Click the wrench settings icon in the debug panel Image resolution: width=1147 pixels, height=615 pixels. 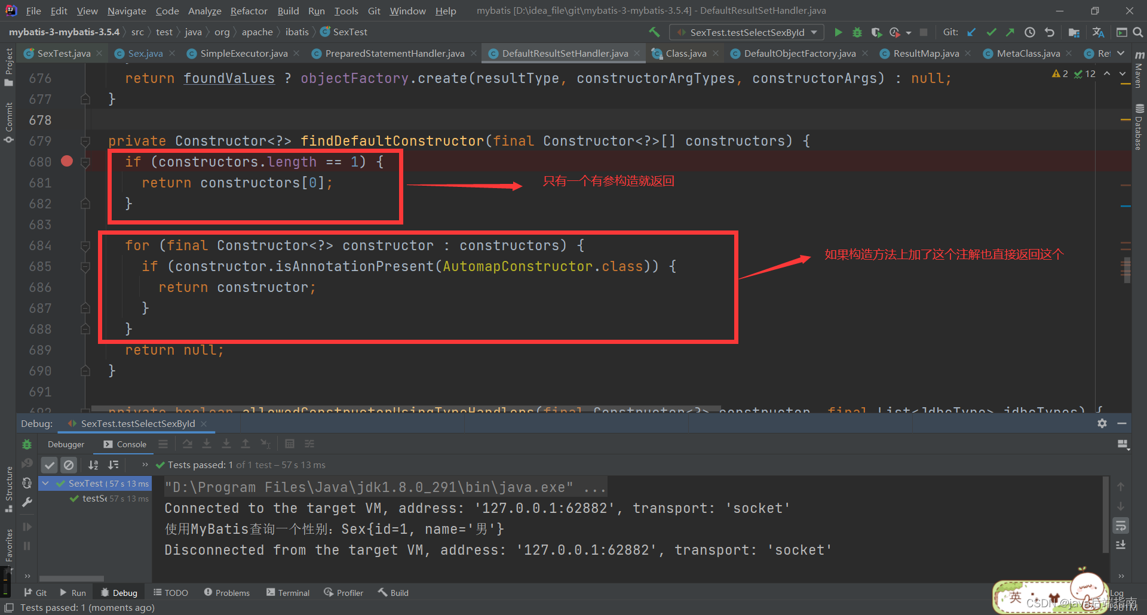27,502
